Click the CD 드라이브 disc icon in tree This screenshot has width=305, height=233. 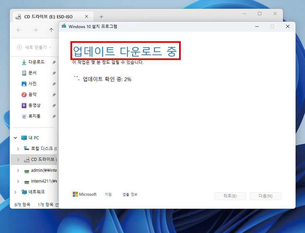point(27,160)
